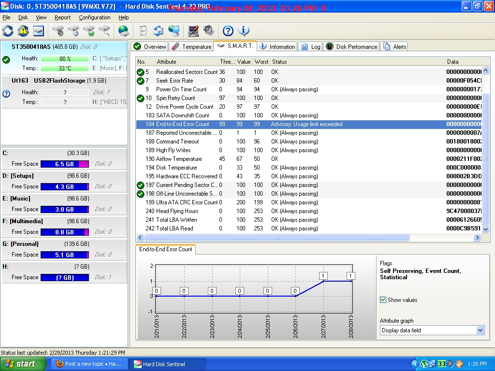
Task: Select the End-to-End Error Count row
Action: click(x=309, y=124)
